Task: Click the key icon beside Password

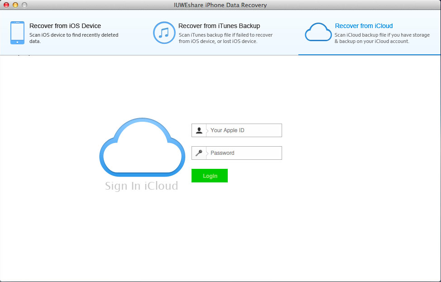Action: pos(199,153)
